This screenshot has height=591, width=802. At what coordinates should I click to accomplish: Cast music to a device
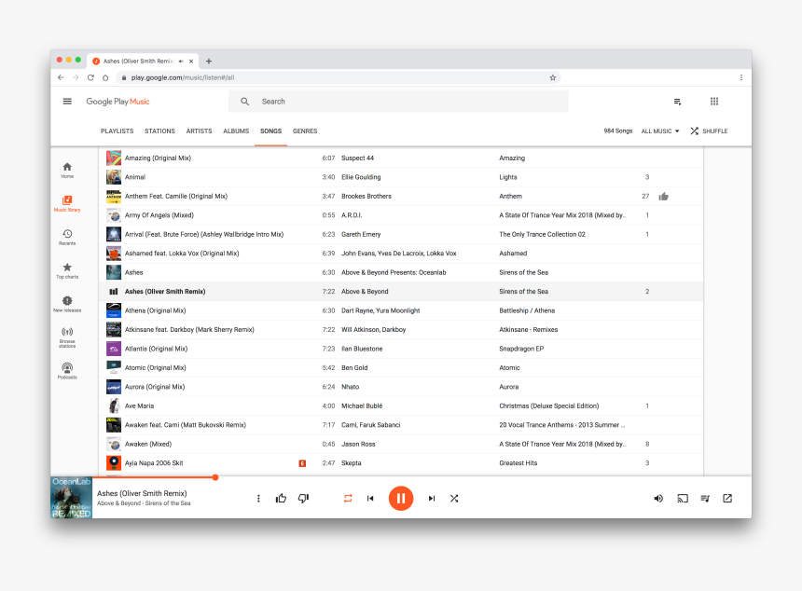tap(683, 499)
